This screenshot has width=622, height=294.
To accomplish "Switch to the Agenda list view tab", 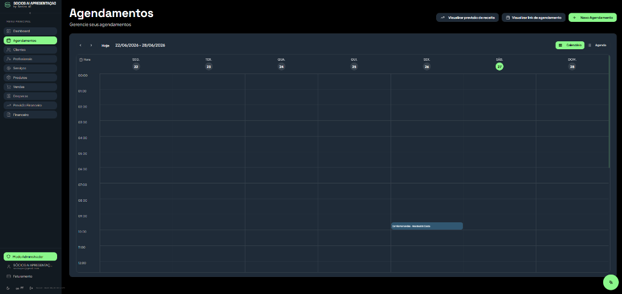I will coord(598,45).
